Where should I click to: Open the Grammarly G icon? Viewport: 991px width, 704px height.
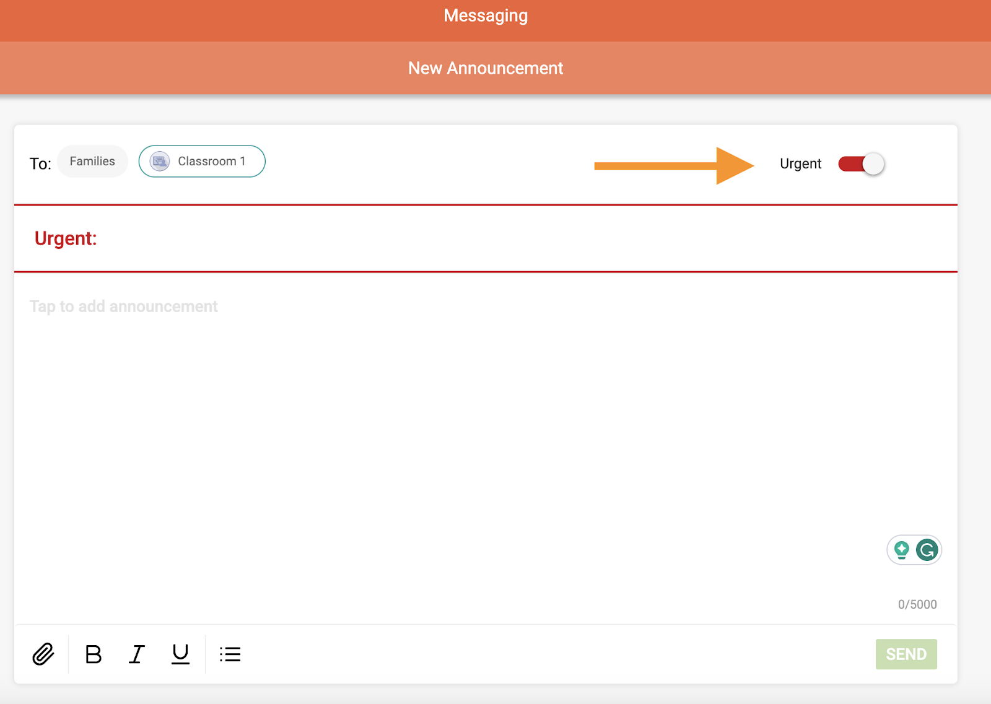point(927,550)
